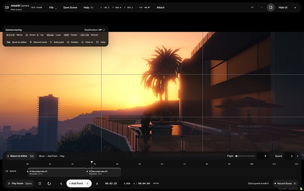304x191 pixels.
Task: Select clip 02 Recorded take 02
Action: tap(104, 172)
